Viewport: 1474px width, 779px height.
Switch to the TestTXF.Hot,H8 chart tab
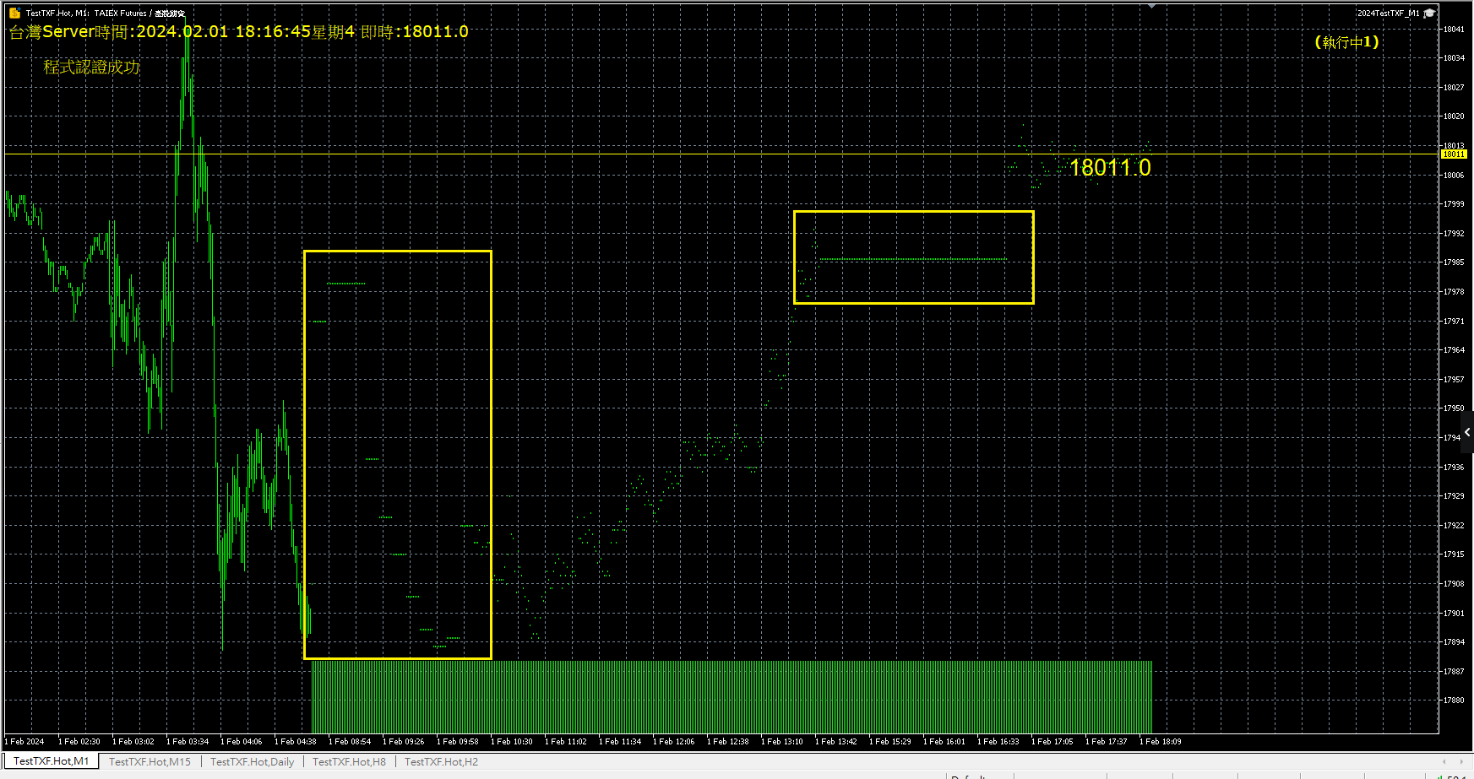[x=349, y=761]
